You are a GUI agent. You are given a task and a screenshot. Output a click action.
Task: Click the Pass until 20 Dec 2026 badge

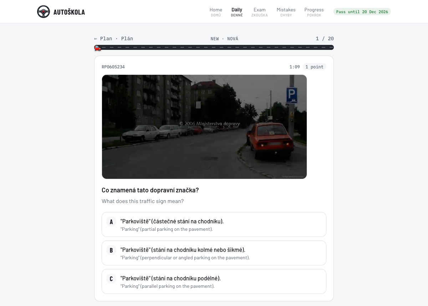pos(362,12)
